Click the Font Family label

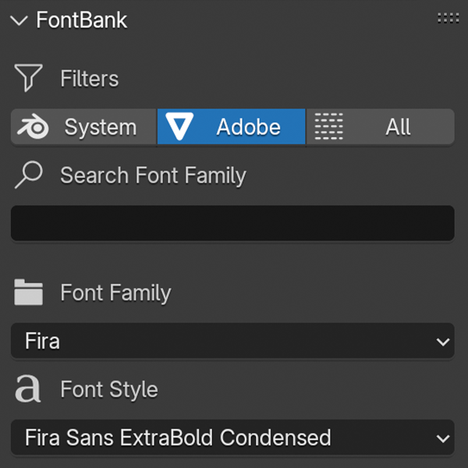pos(115,293)
